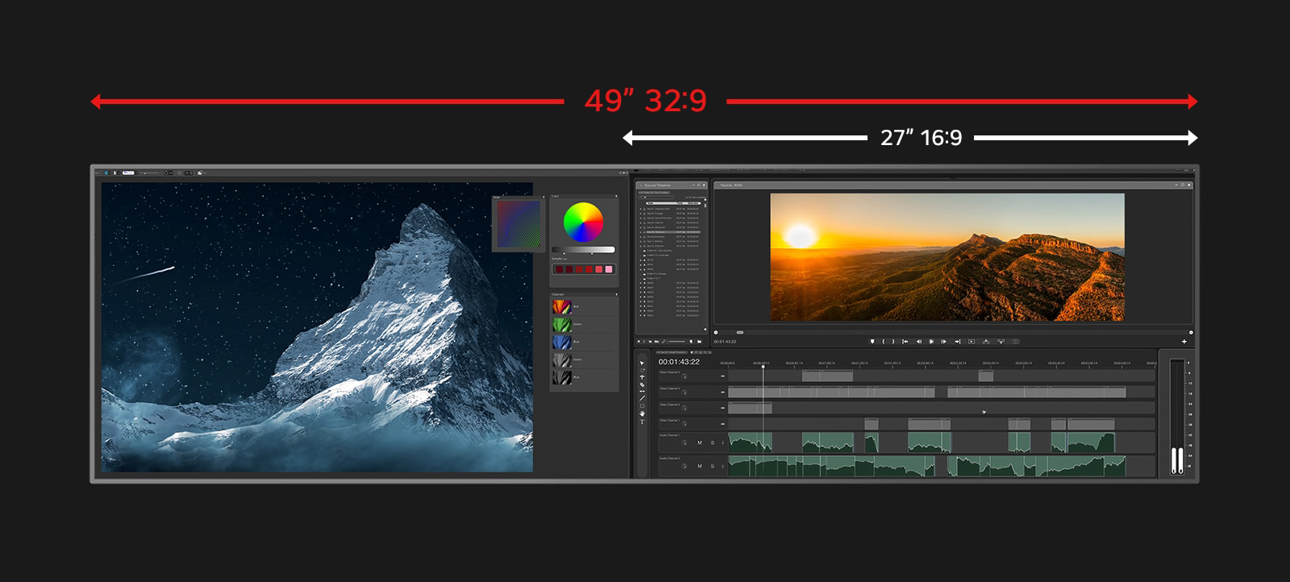Select the Text tool in timeline toolbar
The height and width of the screenshot is (582, 1290).
[x=642, y=422]
